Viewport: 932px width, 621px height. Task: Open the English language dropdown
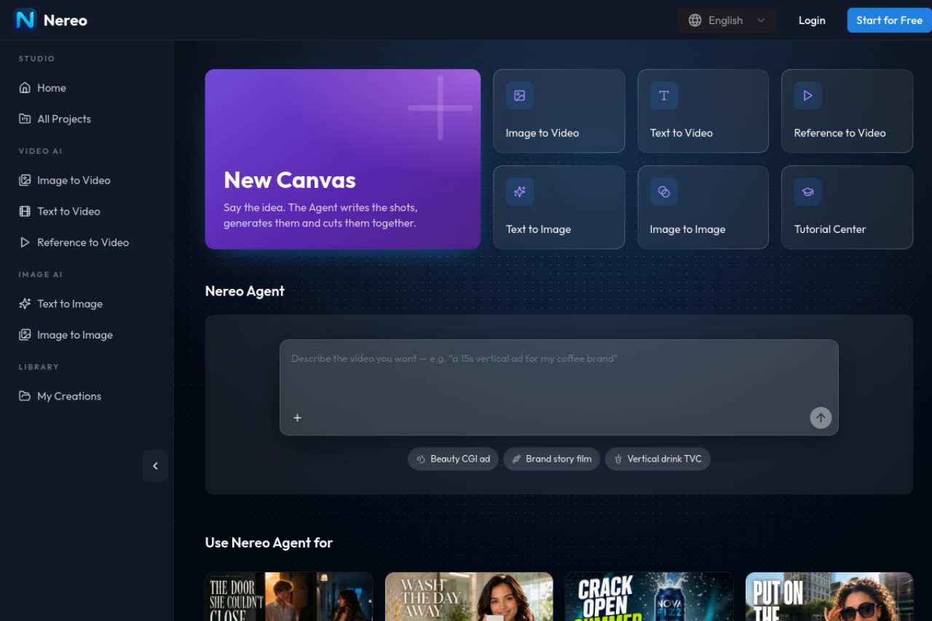(x=727, y=20)
